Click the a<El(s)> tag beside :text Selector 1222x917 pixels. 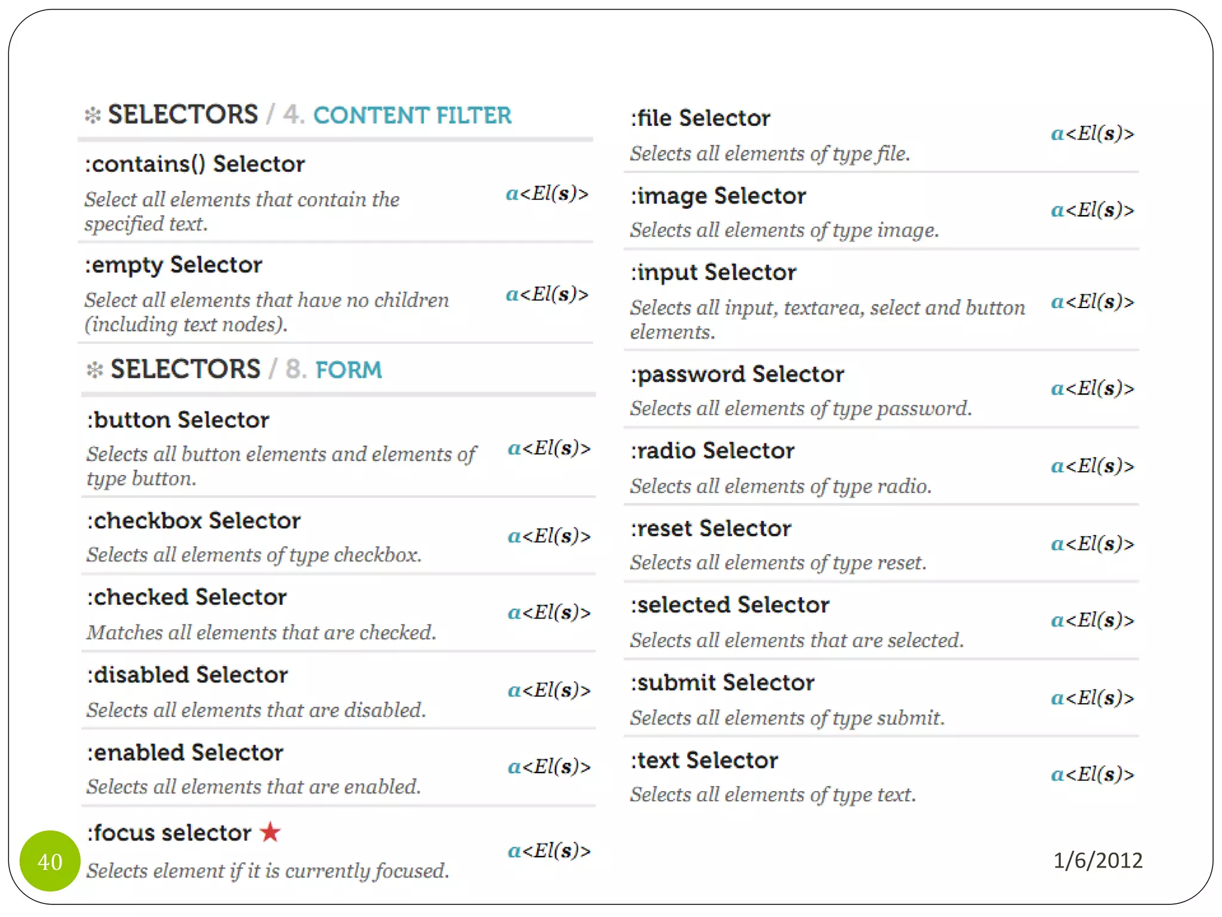(1093, 774)
